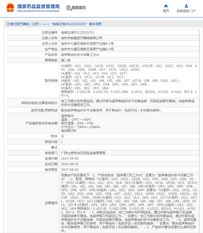
Task: Click the 政务服务门户 person icon
Action: (186, 6)
